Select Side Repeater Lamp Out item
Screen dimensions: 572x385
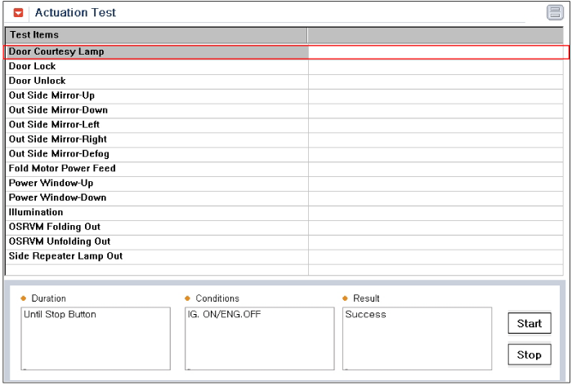coord(284,257)
